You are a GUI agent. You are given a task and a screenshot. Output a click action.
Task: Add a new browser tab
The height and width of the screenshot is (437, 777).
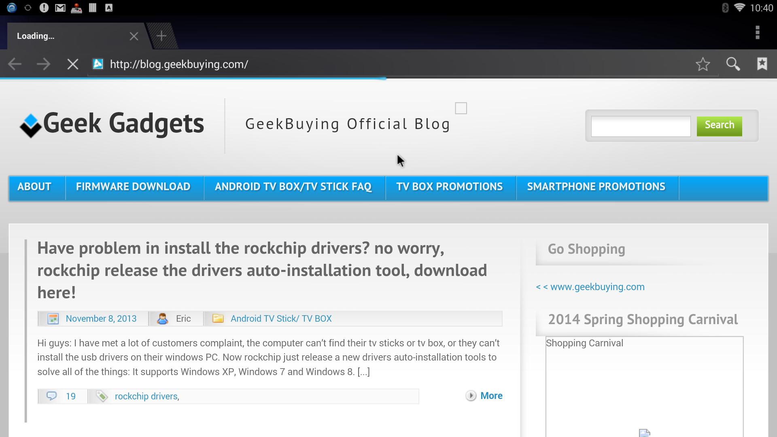[161, 36]
